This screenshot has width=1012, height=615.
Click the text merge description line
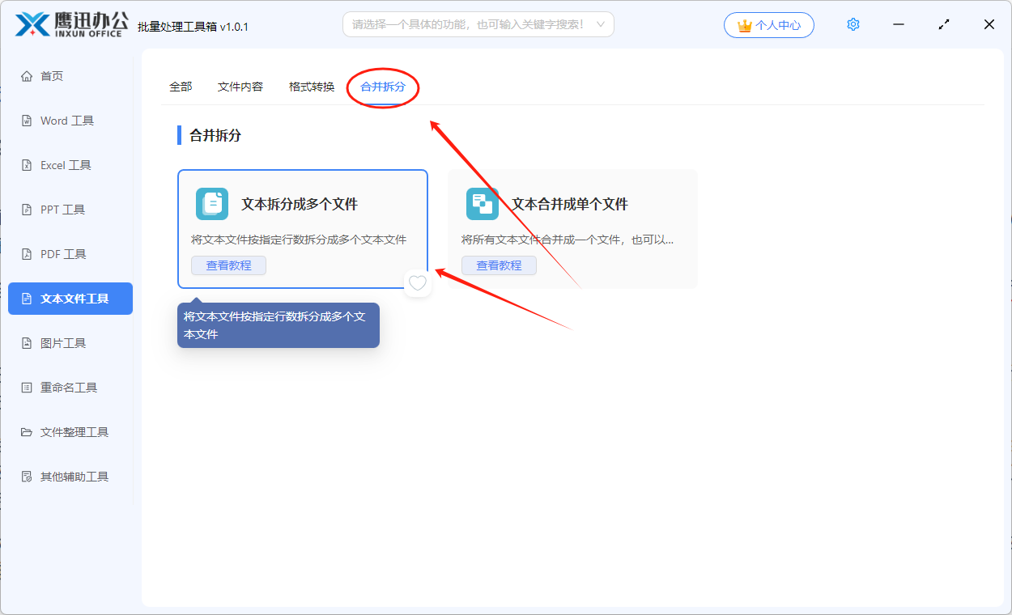pos(568,240)
